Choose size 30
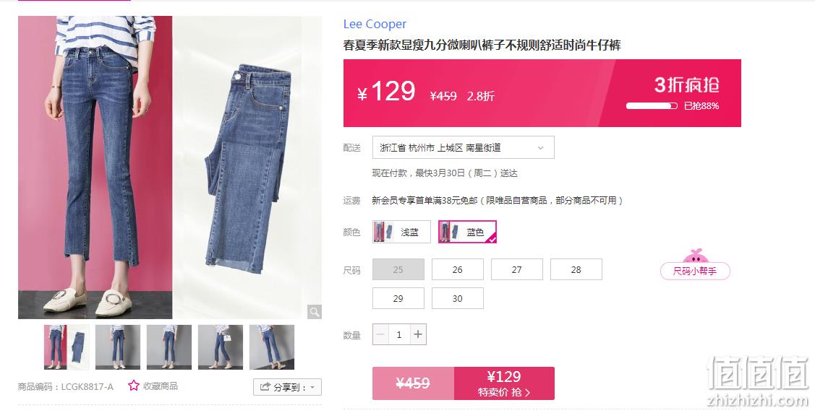The height and width of the screenshot is (413, 815). [x=457, y=298]
